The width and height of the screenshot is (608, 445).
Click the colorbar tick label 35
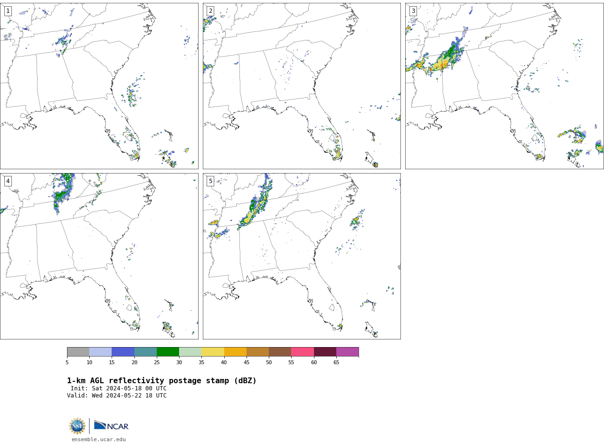201,363
